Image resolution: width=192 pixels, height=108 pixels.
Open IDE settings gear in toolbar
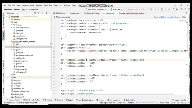[x=185, y=9]
